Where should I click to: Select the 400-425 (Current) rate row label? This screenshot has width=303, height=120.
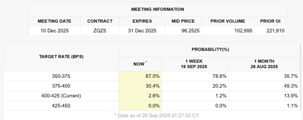pyautogui.click(x=61, y=96)
